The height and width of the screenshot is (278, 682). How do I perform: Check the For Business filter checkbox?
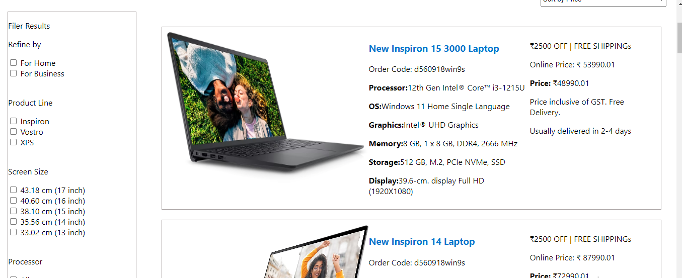(x=14, y=73)
